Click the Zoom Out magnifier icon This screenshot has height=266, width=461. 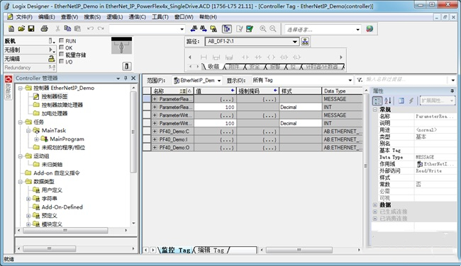(273, 29)
